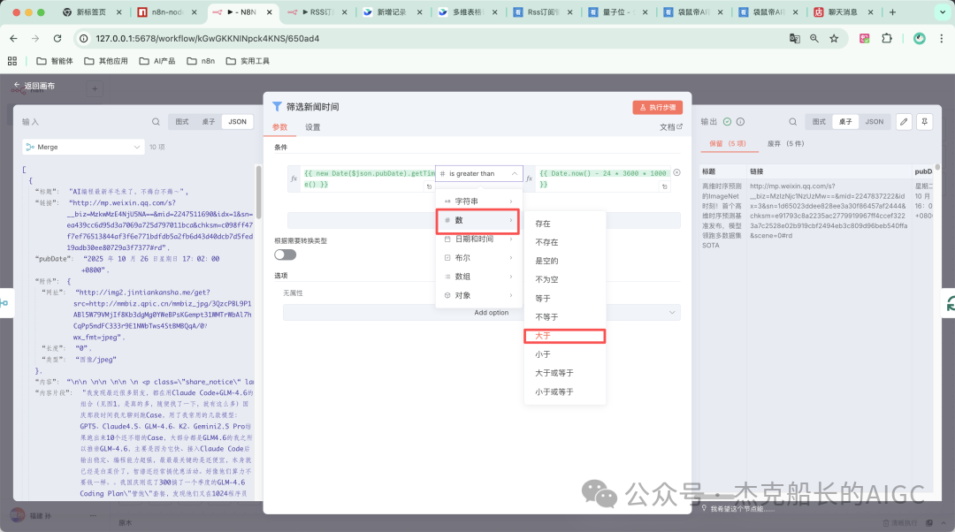The height and width of the screenshot is (532, 955).
Task: Open the apps grid in bookmarks bar
Action: coord(12,61)
